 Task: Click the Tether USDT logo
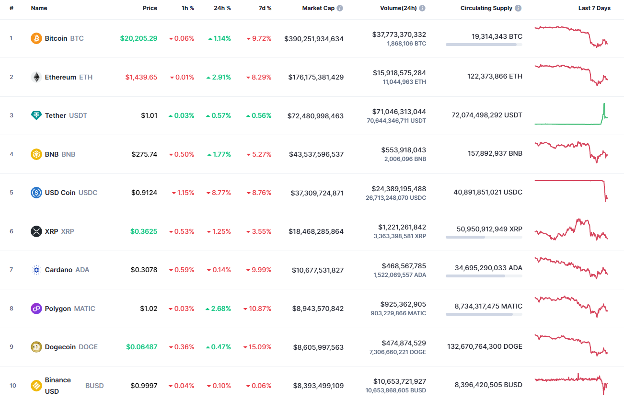pyautogui.click(x=35, y=115)
